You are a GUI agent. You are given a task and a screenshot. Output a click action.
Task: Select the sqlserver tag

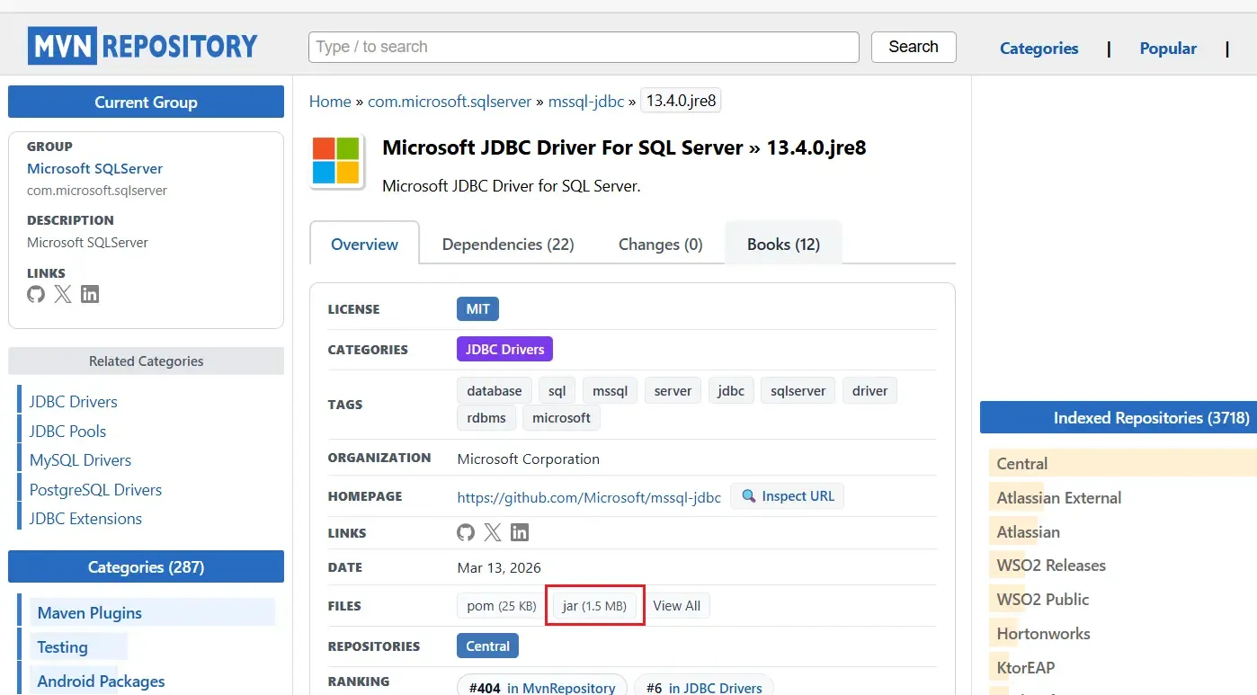[x=798, y=390]
